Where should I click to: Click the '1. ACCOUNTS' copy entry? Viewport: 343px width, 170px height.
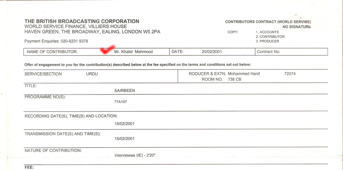[267, 32]
